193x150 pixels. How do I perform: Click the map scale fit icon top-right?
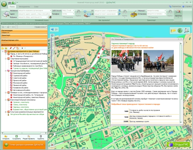tap(186, 30)
